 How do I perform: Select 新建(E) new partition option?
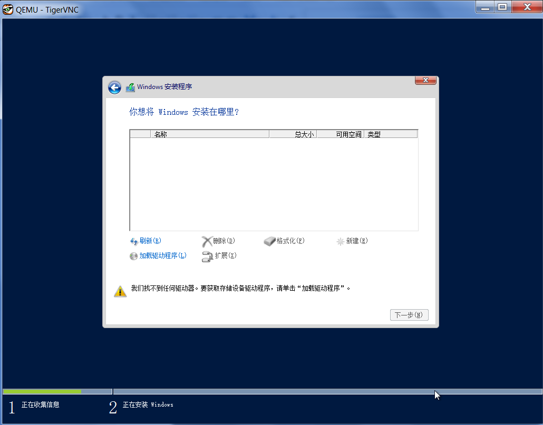357,241
